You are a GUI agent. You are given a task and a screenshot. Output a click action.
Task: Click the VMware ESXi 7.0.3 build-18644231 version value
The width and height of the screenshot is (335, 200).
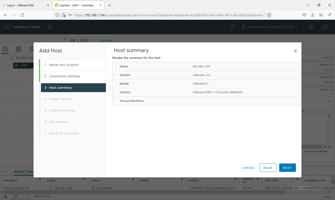click(x=217, y=92)
